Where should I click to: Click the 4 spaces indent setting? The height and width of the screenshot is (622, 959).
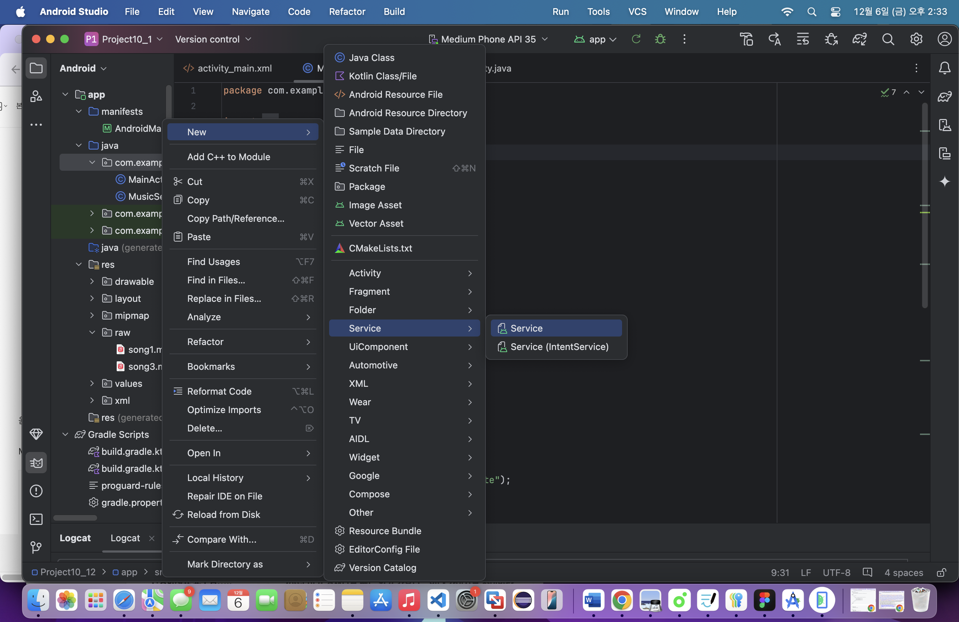tap(903, 572)
